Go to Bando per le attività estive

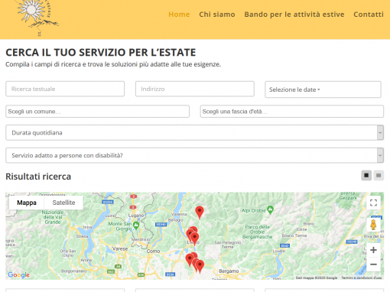[294, 15]
